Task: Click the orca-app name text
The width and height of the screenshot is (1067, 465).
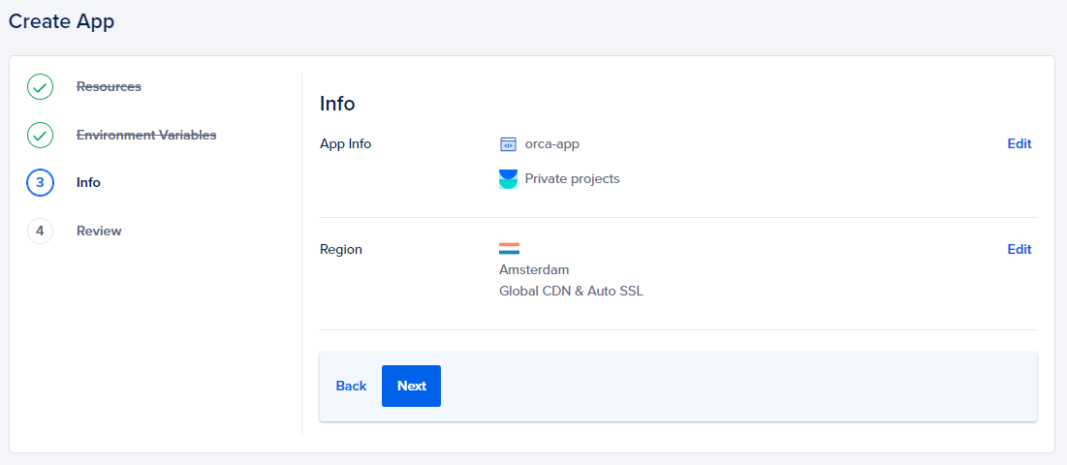Action: (x=551, y=144)
